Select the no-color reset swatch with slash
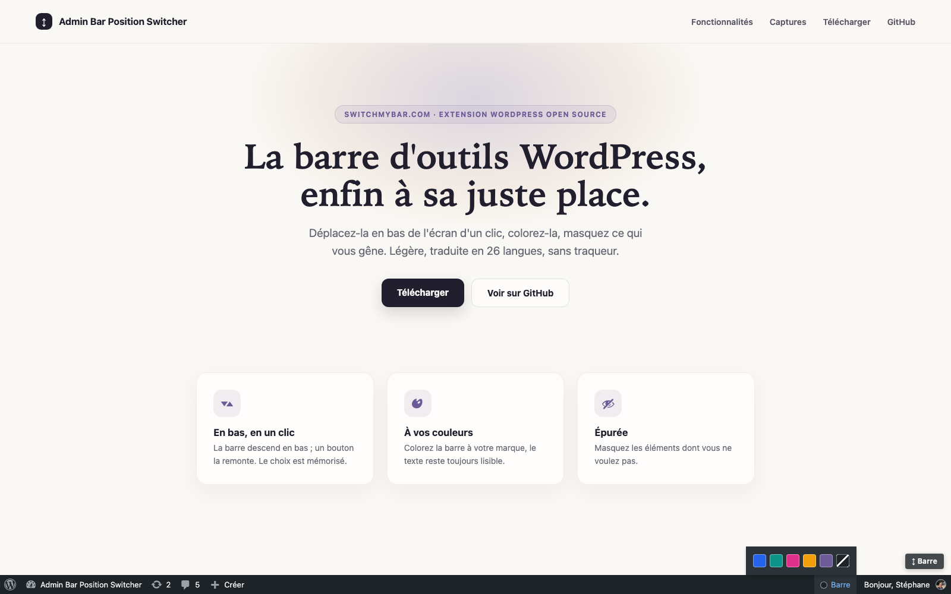Screen dimensions: 951x594 [x=843, y=561]
